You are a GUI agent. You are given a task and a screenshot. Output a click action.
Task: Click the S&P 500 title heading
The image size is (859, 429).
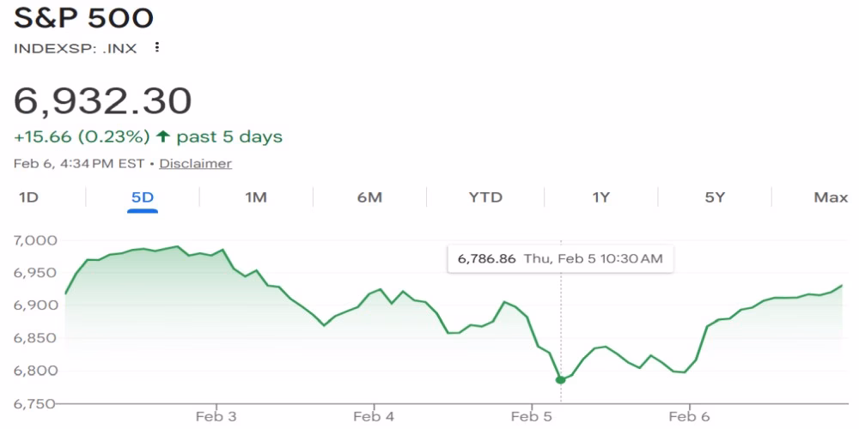83,19
